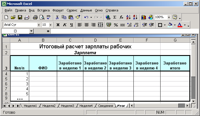The image size is (200, 116).
Task: Apply currency format icon
Action: pyautogui.click(x=109, y=25)
